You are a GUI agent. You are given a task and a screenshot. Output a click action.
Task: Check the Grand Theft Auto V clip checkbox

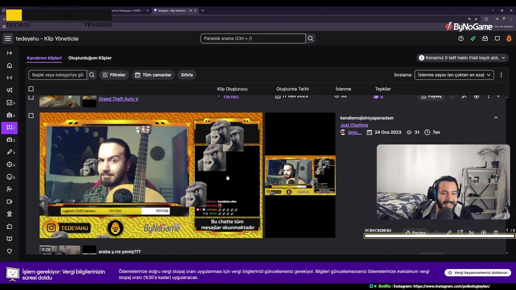pos(31,97)
